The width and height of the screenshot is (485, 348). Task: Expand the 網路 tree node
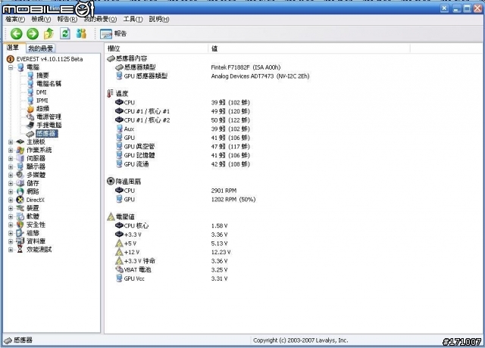(11, 191)
